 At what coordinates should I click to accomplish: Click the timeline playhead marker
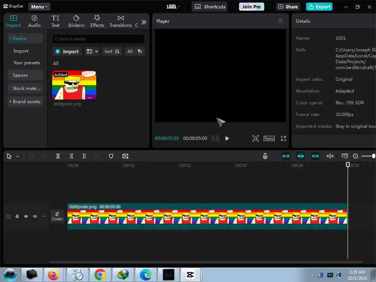348,164
